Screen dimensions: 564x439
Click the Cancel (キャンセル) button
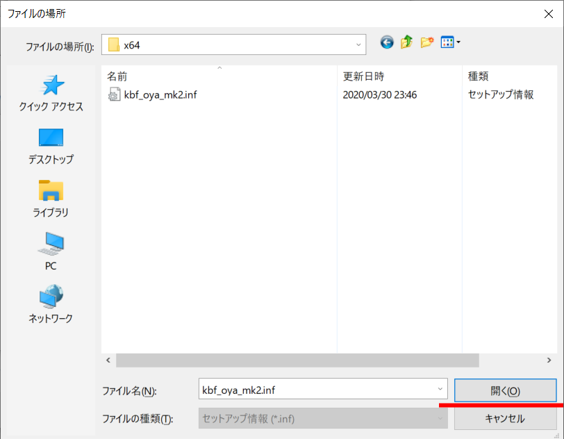coord(505,419)
